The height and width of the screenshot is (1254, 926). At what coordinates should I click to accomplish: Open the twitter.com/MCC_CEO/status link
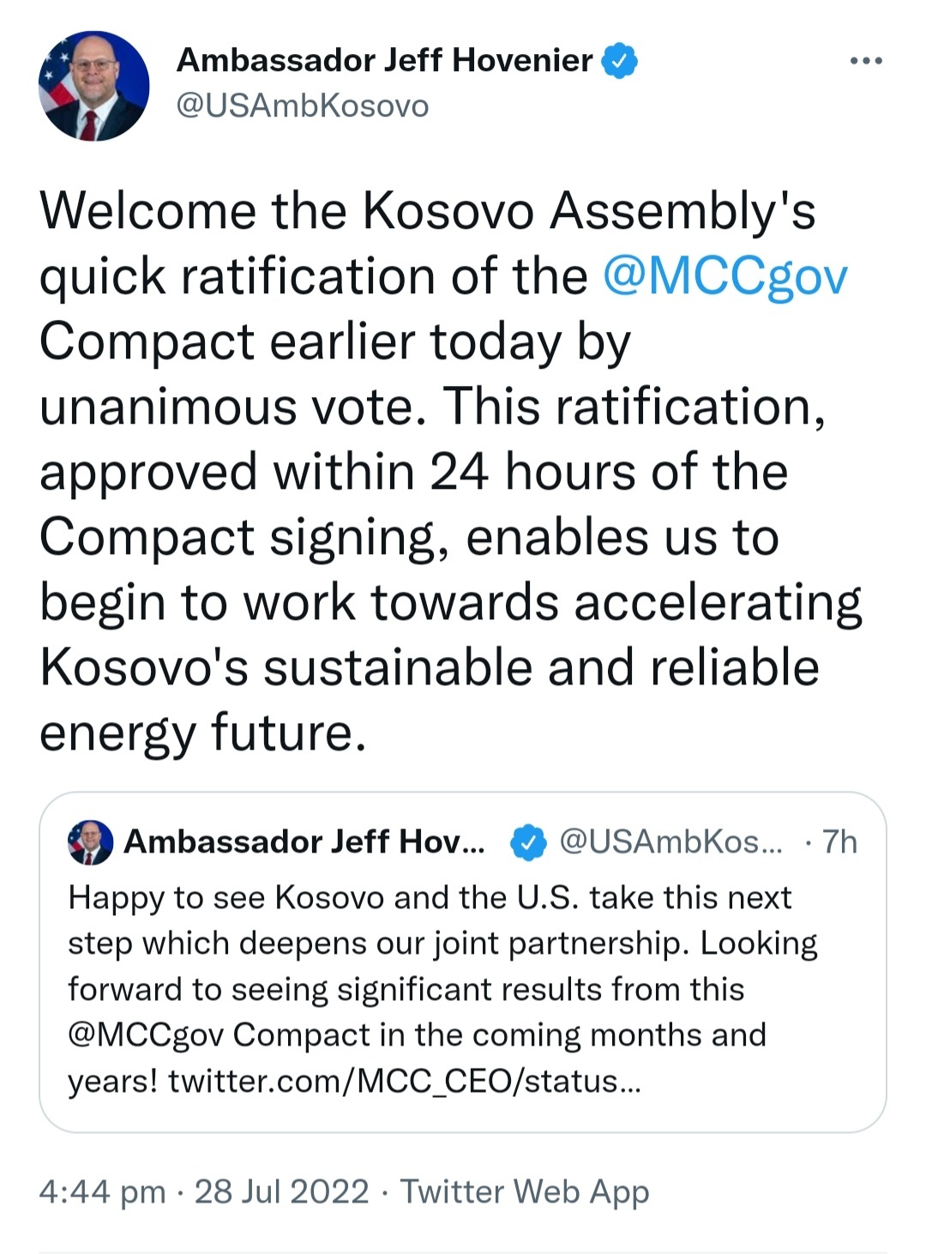(404, 1081)
